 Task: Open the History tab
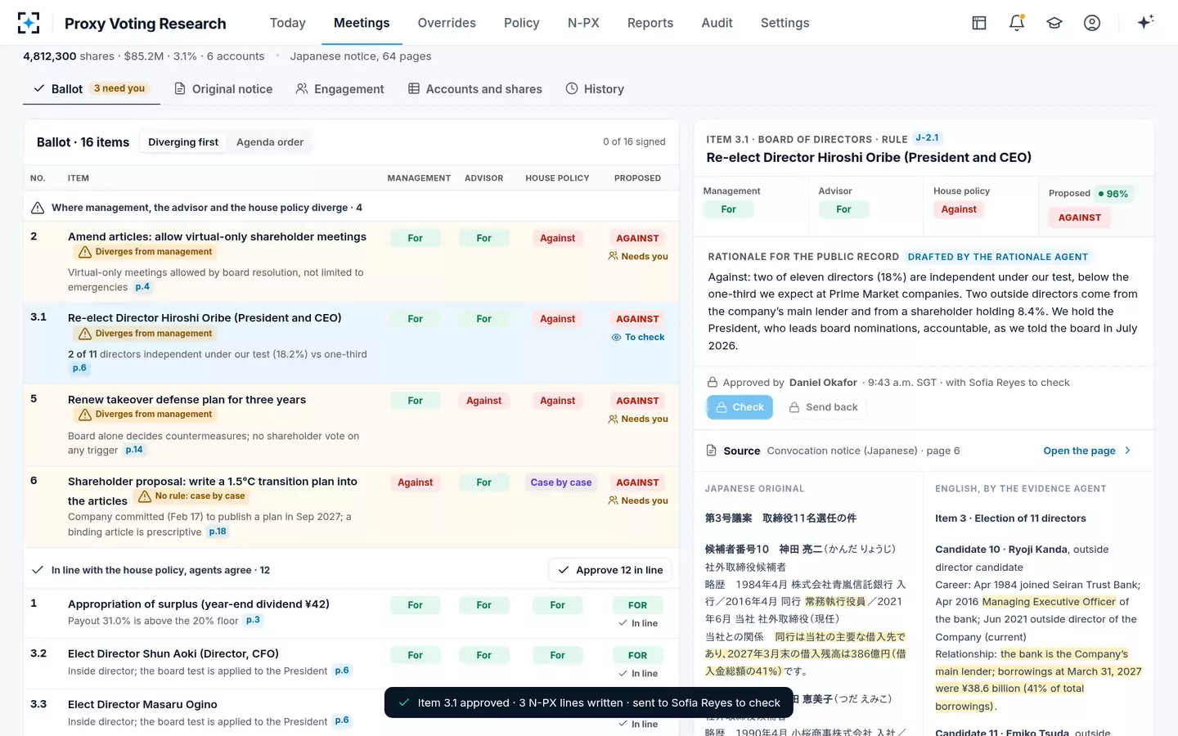tap(595, 89)
